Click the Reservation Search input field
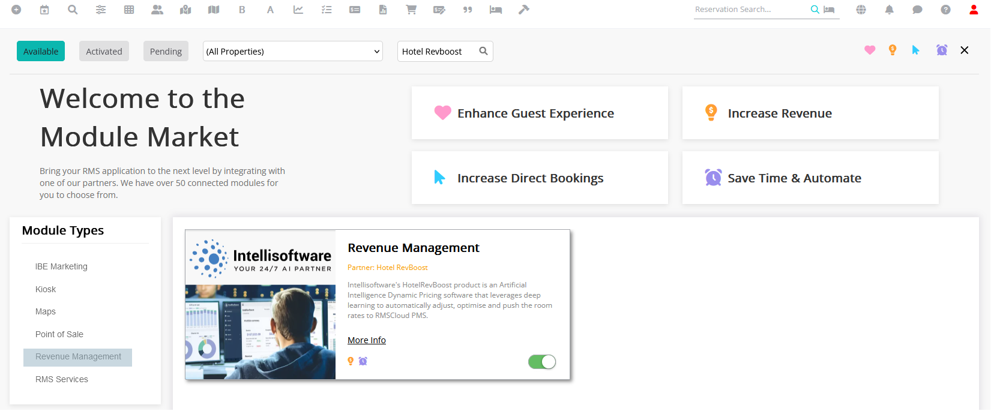991x414 pixels. pyautogui.click(x=750, y=10)
